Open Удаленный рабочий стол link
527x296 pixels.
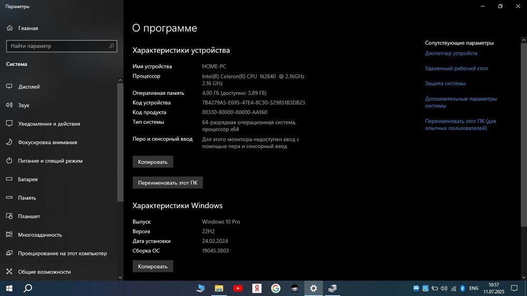[x=456, y=68]
